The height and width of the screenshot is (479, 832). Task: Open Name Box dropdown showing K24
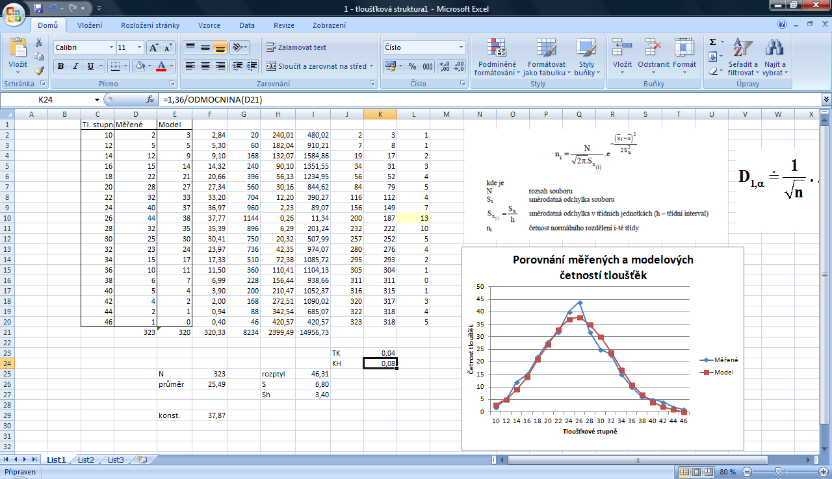tap(97, 99)
